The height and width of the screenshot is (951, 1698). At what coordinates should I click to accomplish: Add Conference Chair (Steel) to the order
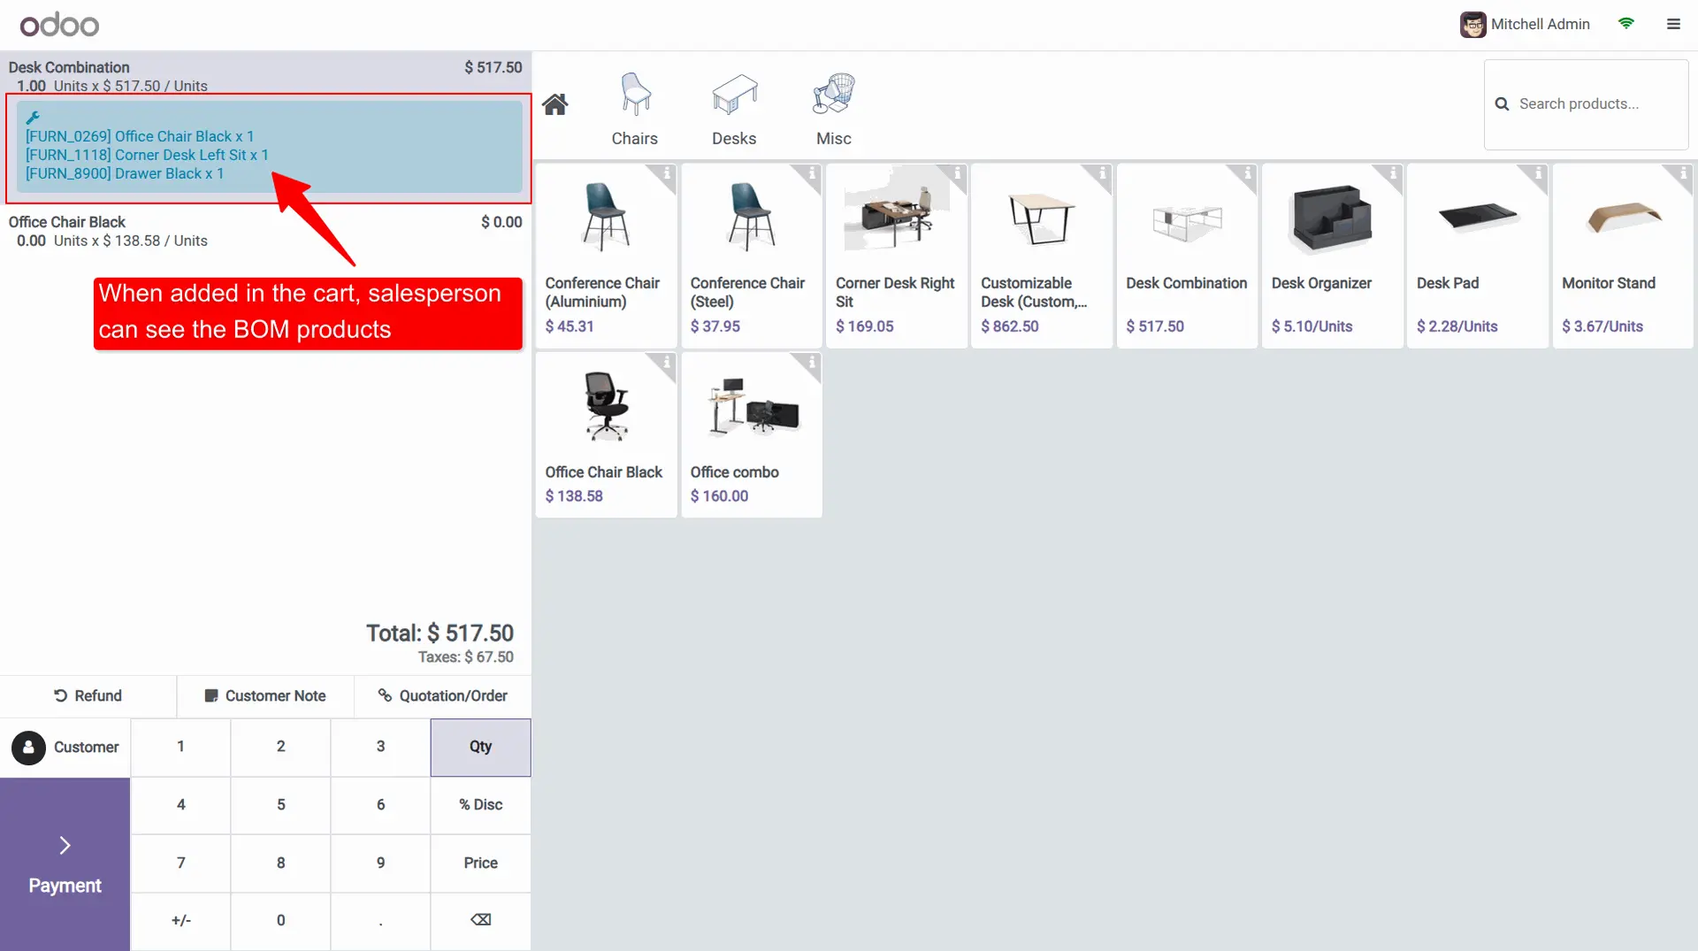tap(751, 255)
